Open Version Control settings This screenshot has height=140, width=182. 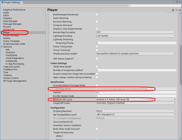pyautogui.click(x=11, y=78)
